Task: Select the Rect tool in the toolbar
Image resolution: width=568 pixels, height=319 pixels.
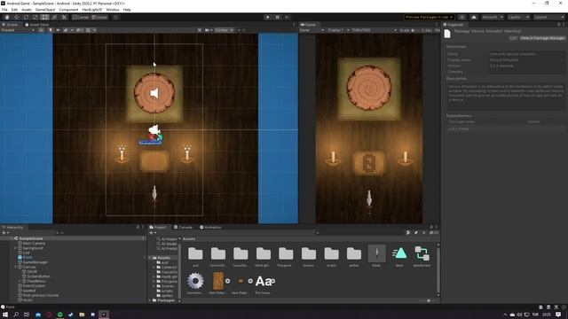Action: pyautogui.click(x=44, y=17)
